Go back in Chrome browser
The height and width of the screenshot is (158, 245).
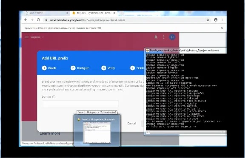(x=26, y=20)
